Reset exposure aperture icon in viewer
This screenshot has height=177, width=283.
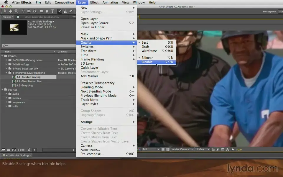pos(233,150)
